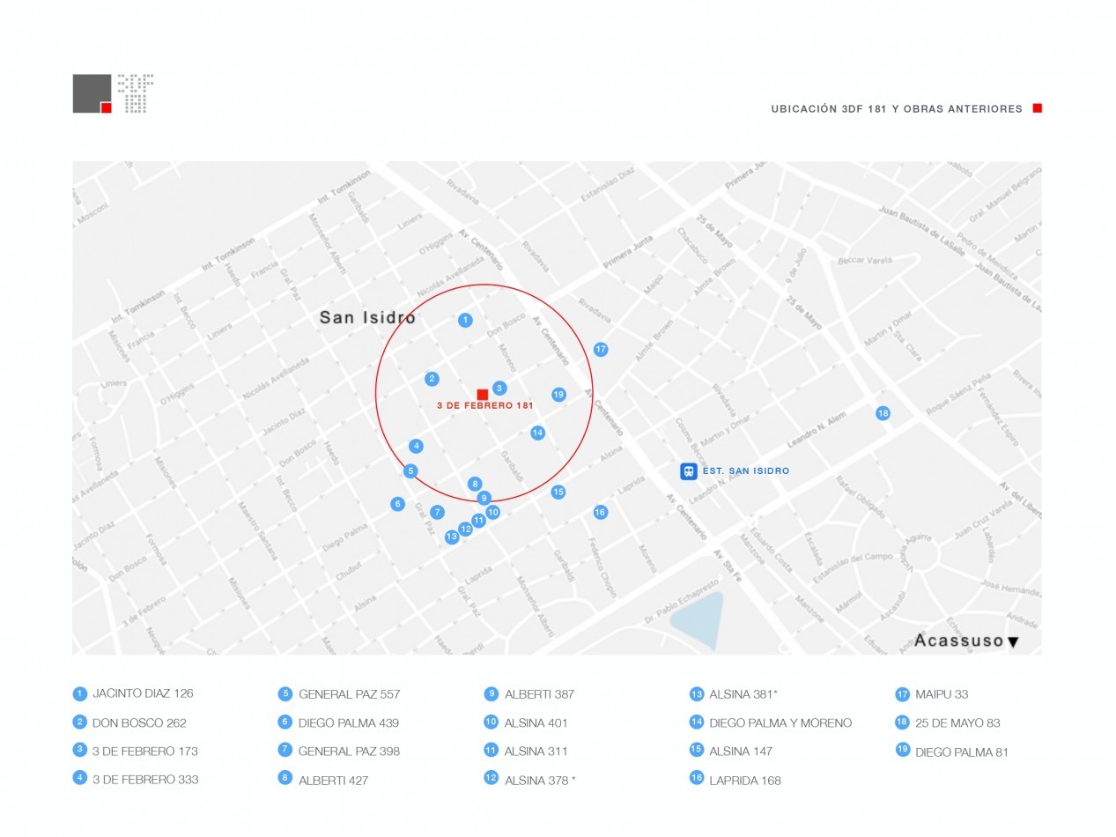Click map marker number 3 near Moreno

click(499, 388)
